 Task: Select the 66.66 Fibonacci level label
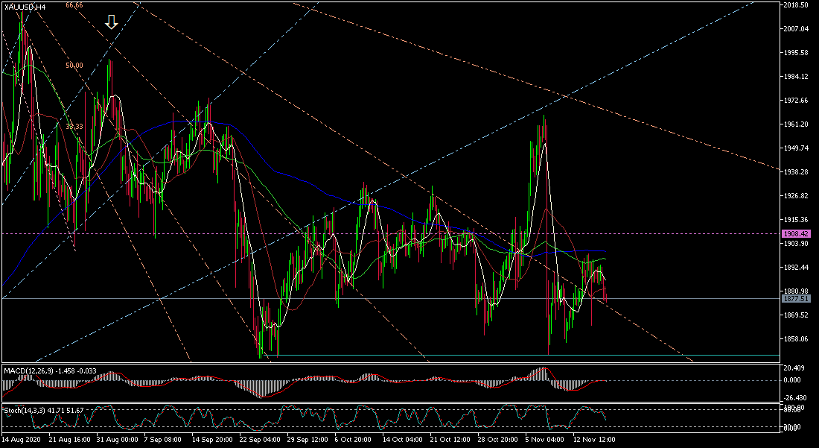pos(74,5)
